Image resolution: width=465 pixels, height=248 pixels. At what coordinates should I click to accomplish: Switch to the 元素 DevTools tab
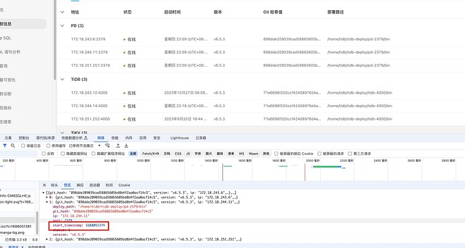[x=8, y=138]
